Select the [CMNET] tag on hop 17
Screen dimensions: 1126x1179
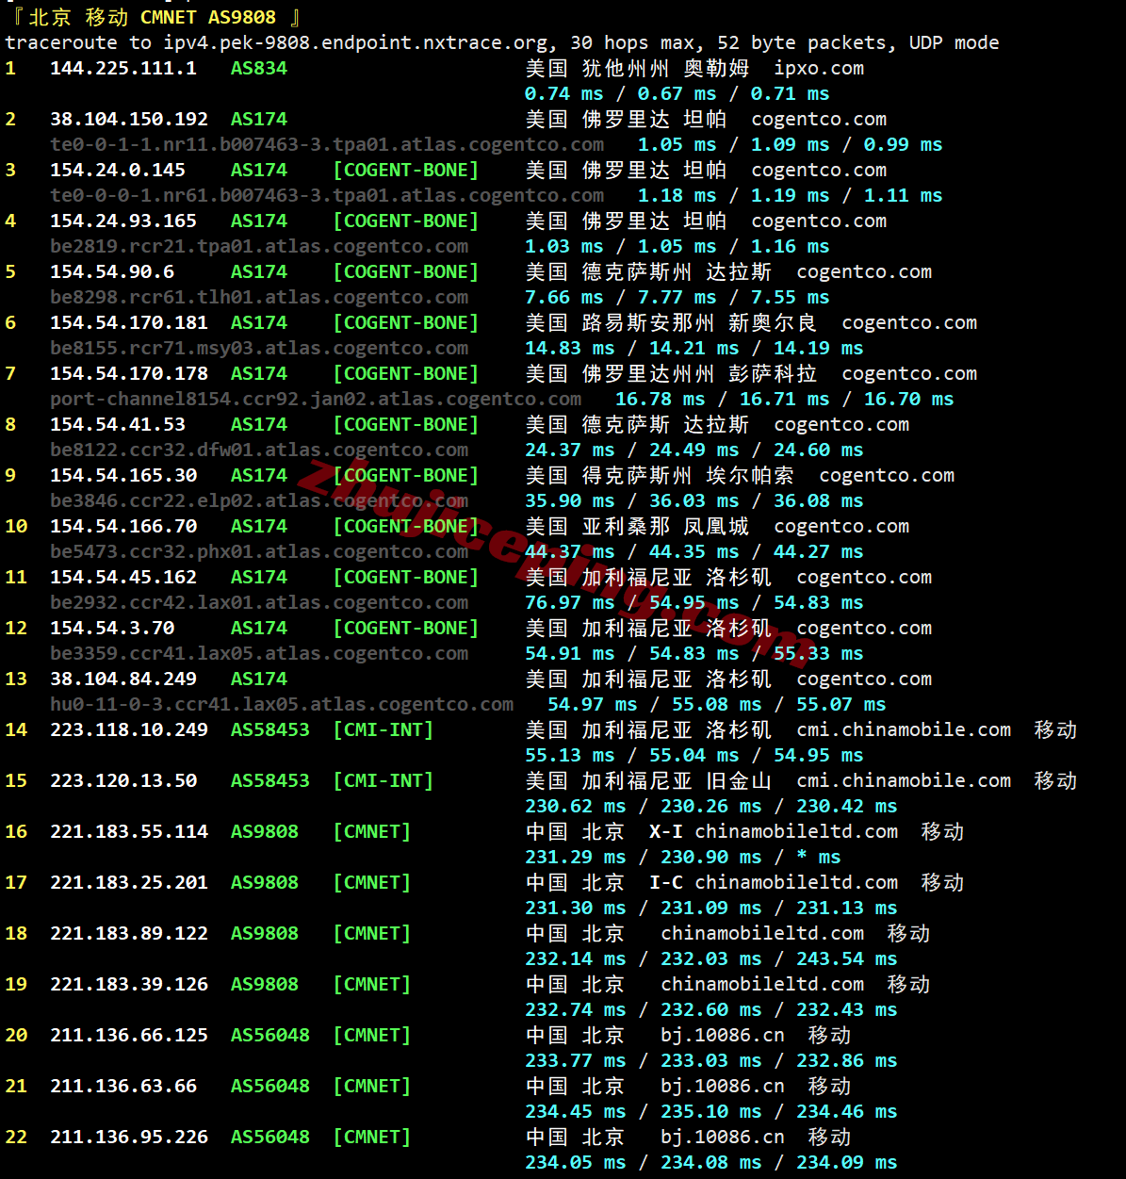point(371,882)
